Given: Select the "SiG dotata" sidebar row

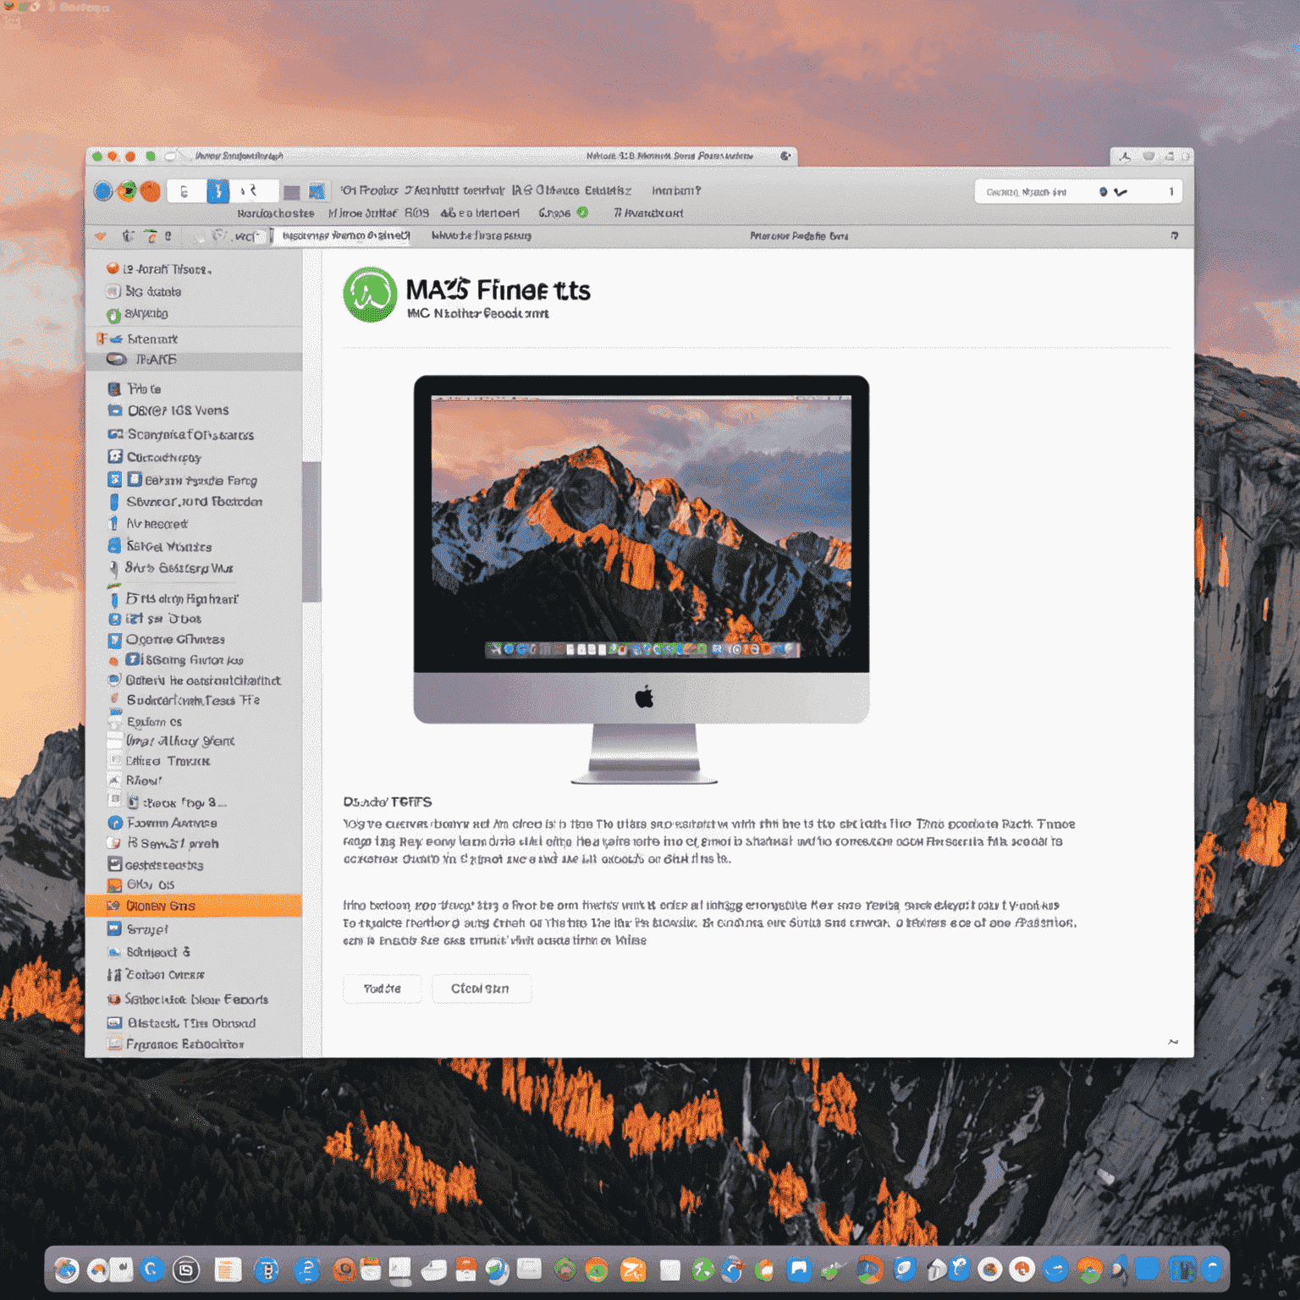Looking at the screenshot, I should [x=194, y=292].
